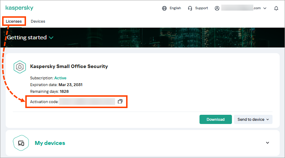Click the Support headset icon
The width and height of the screenshot is (285, 158).
(x=190, y=8)
